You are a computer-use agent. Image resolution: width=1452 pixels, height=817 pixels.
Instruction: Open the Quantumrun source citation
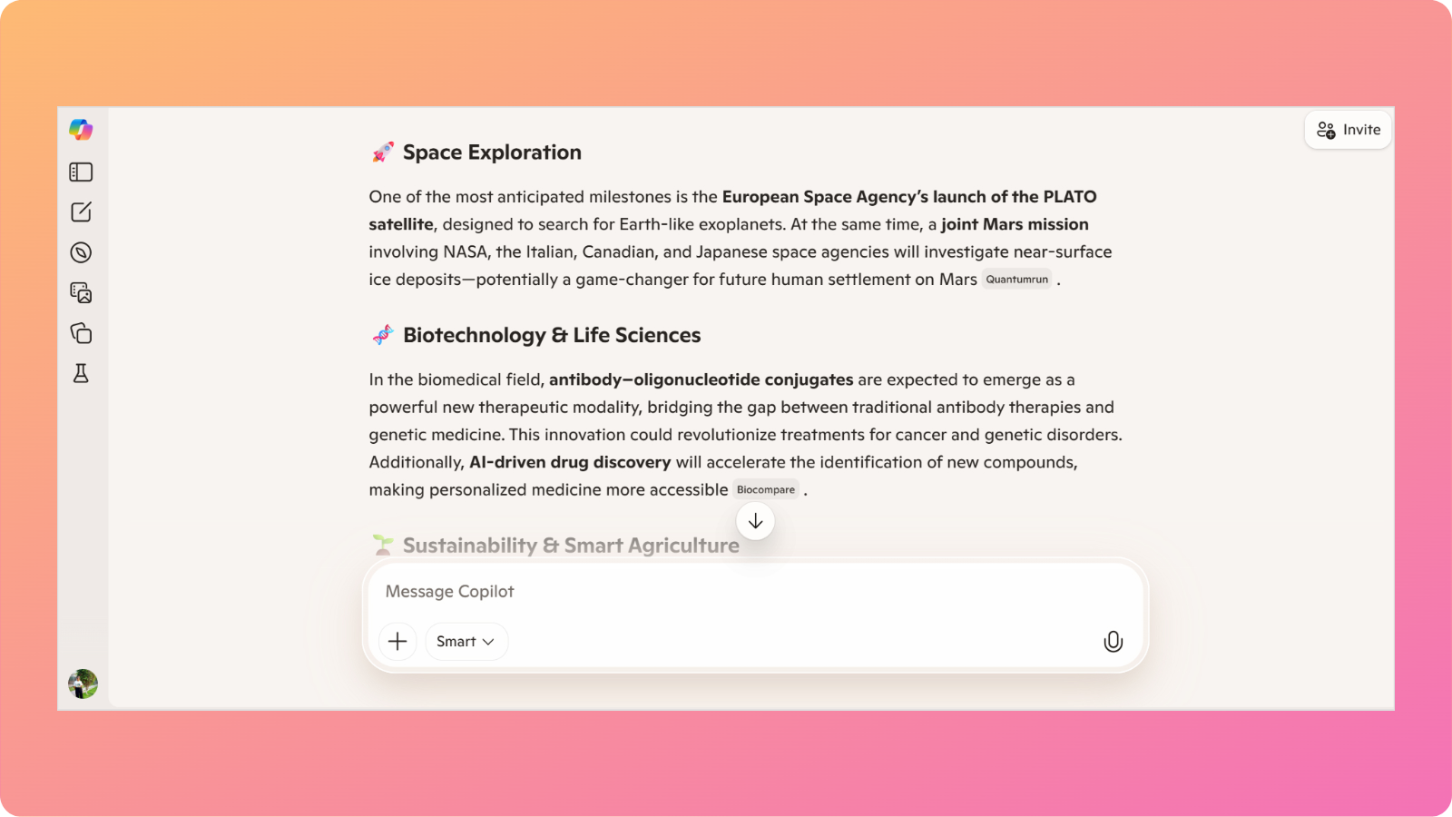pos(1016,280)
